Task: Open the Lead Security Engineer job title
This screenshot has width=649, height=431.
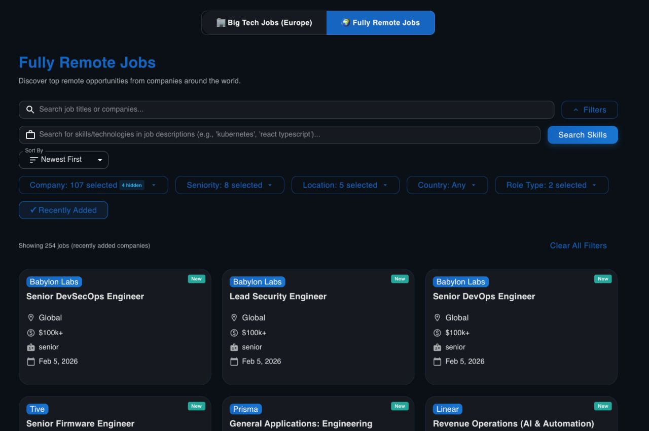Action: pos(278,296)
